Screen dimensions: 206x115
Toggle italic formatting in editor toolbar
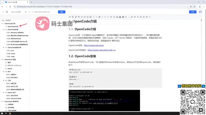point(76,17)
